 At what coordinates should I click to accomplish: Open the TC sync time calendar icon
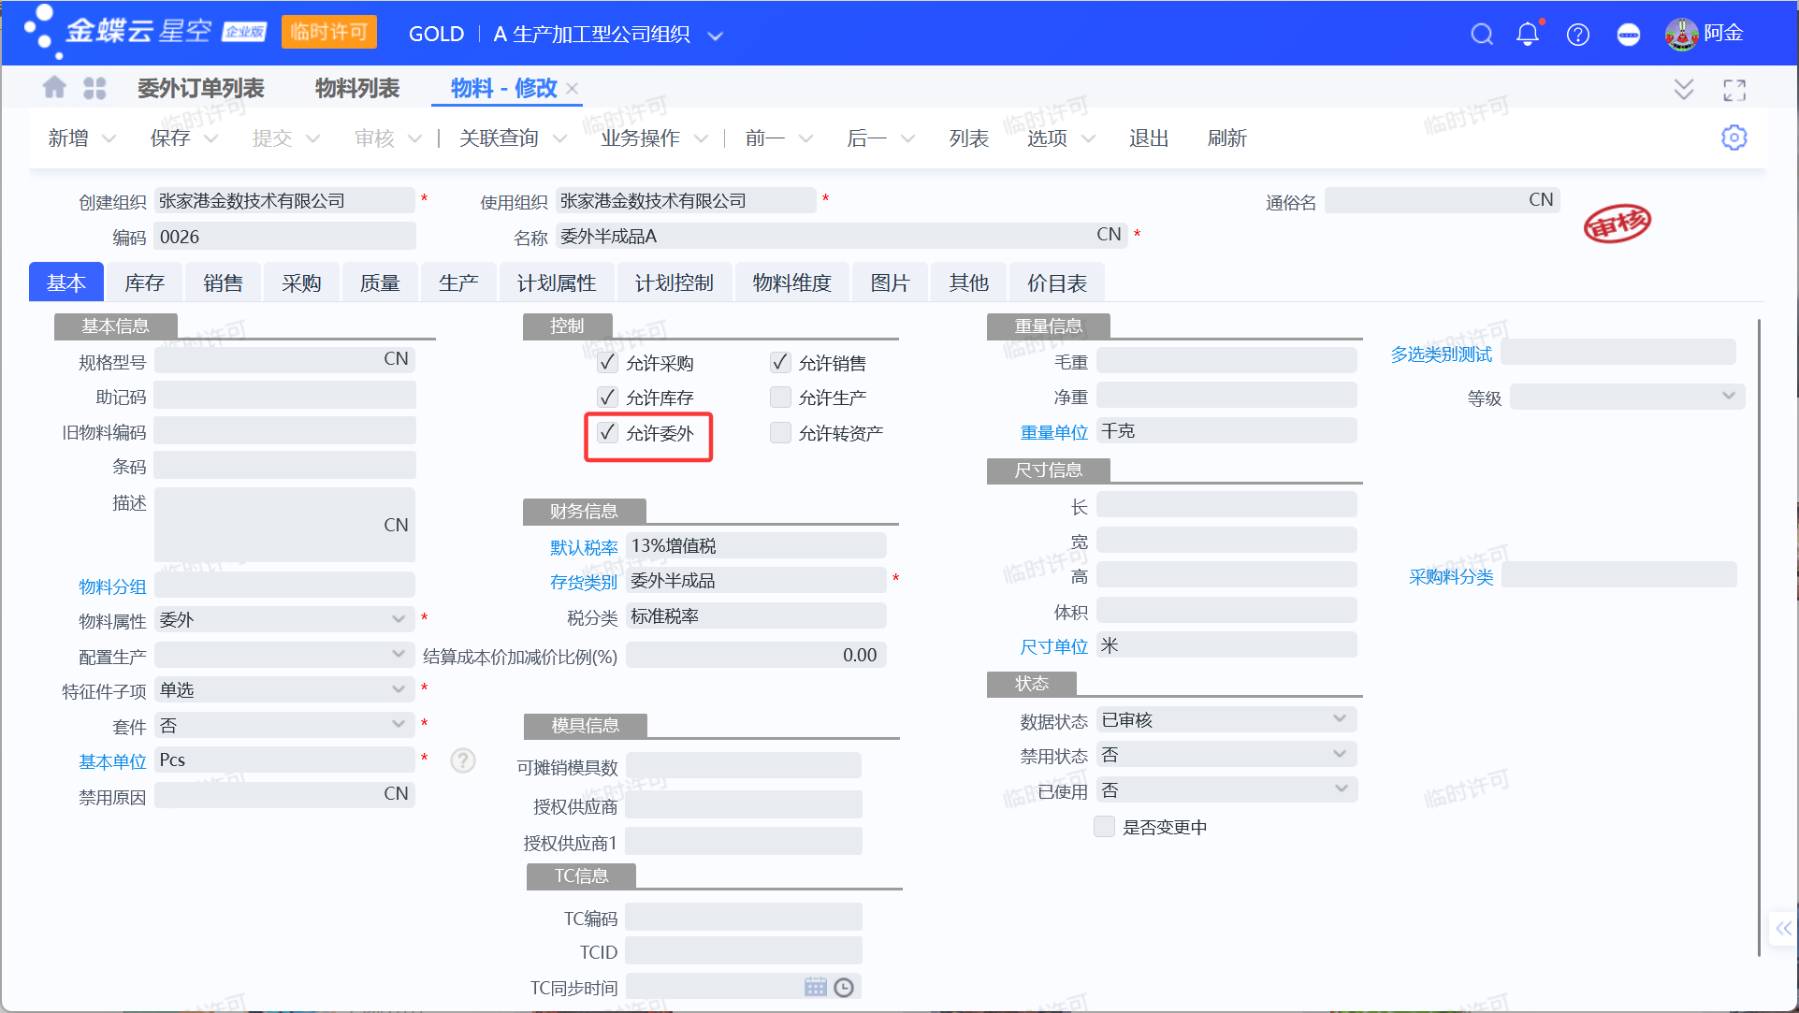[x=815, y=987]
